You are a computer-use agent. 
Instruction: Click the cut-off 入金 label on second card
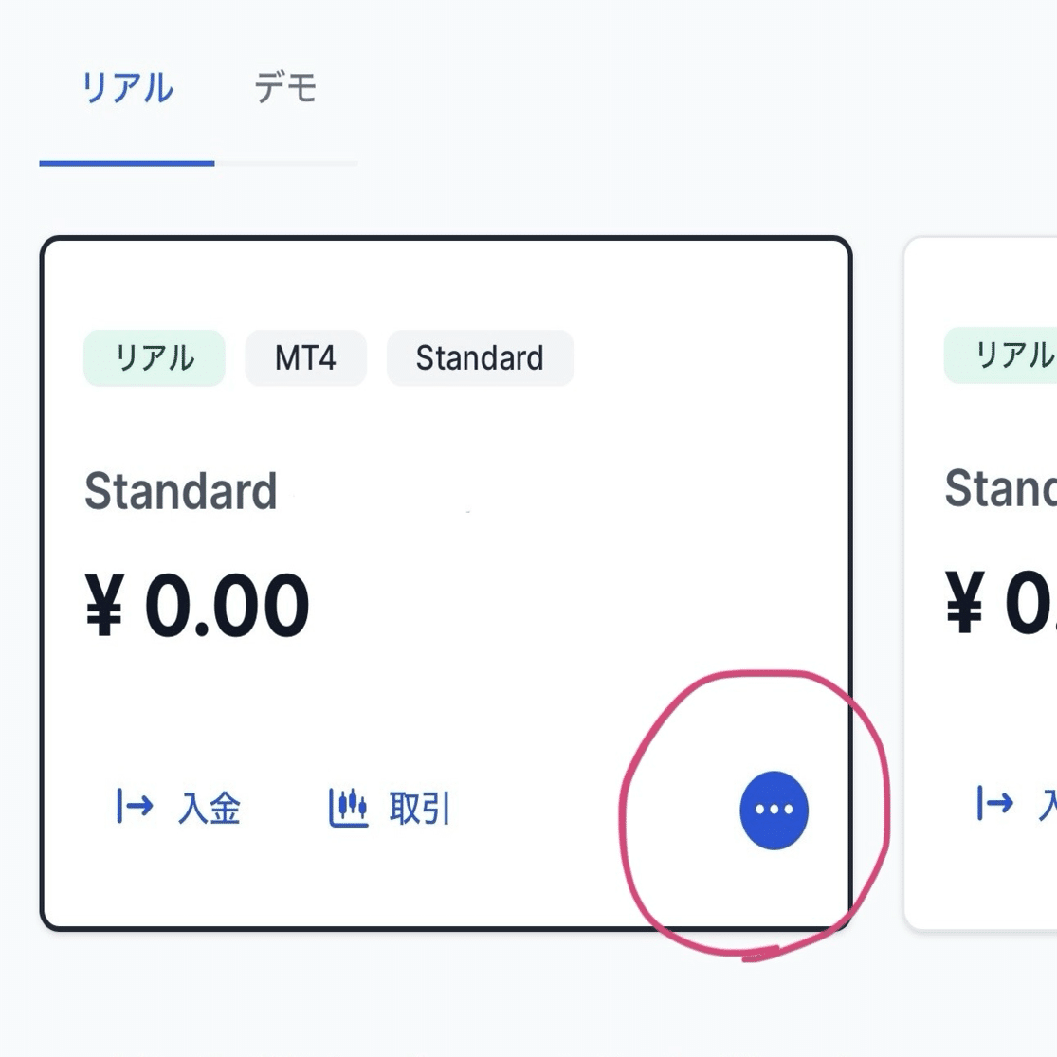click(1047, 806)
